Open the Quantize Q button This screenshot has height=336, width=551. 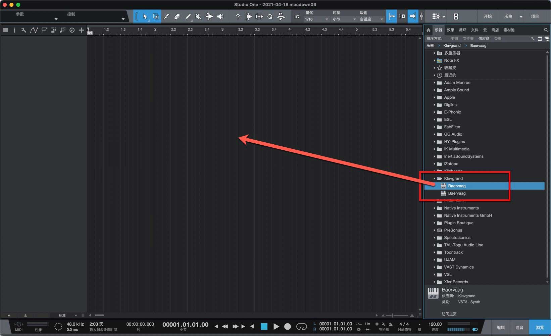pyautogui.click(x=270, y=16)
